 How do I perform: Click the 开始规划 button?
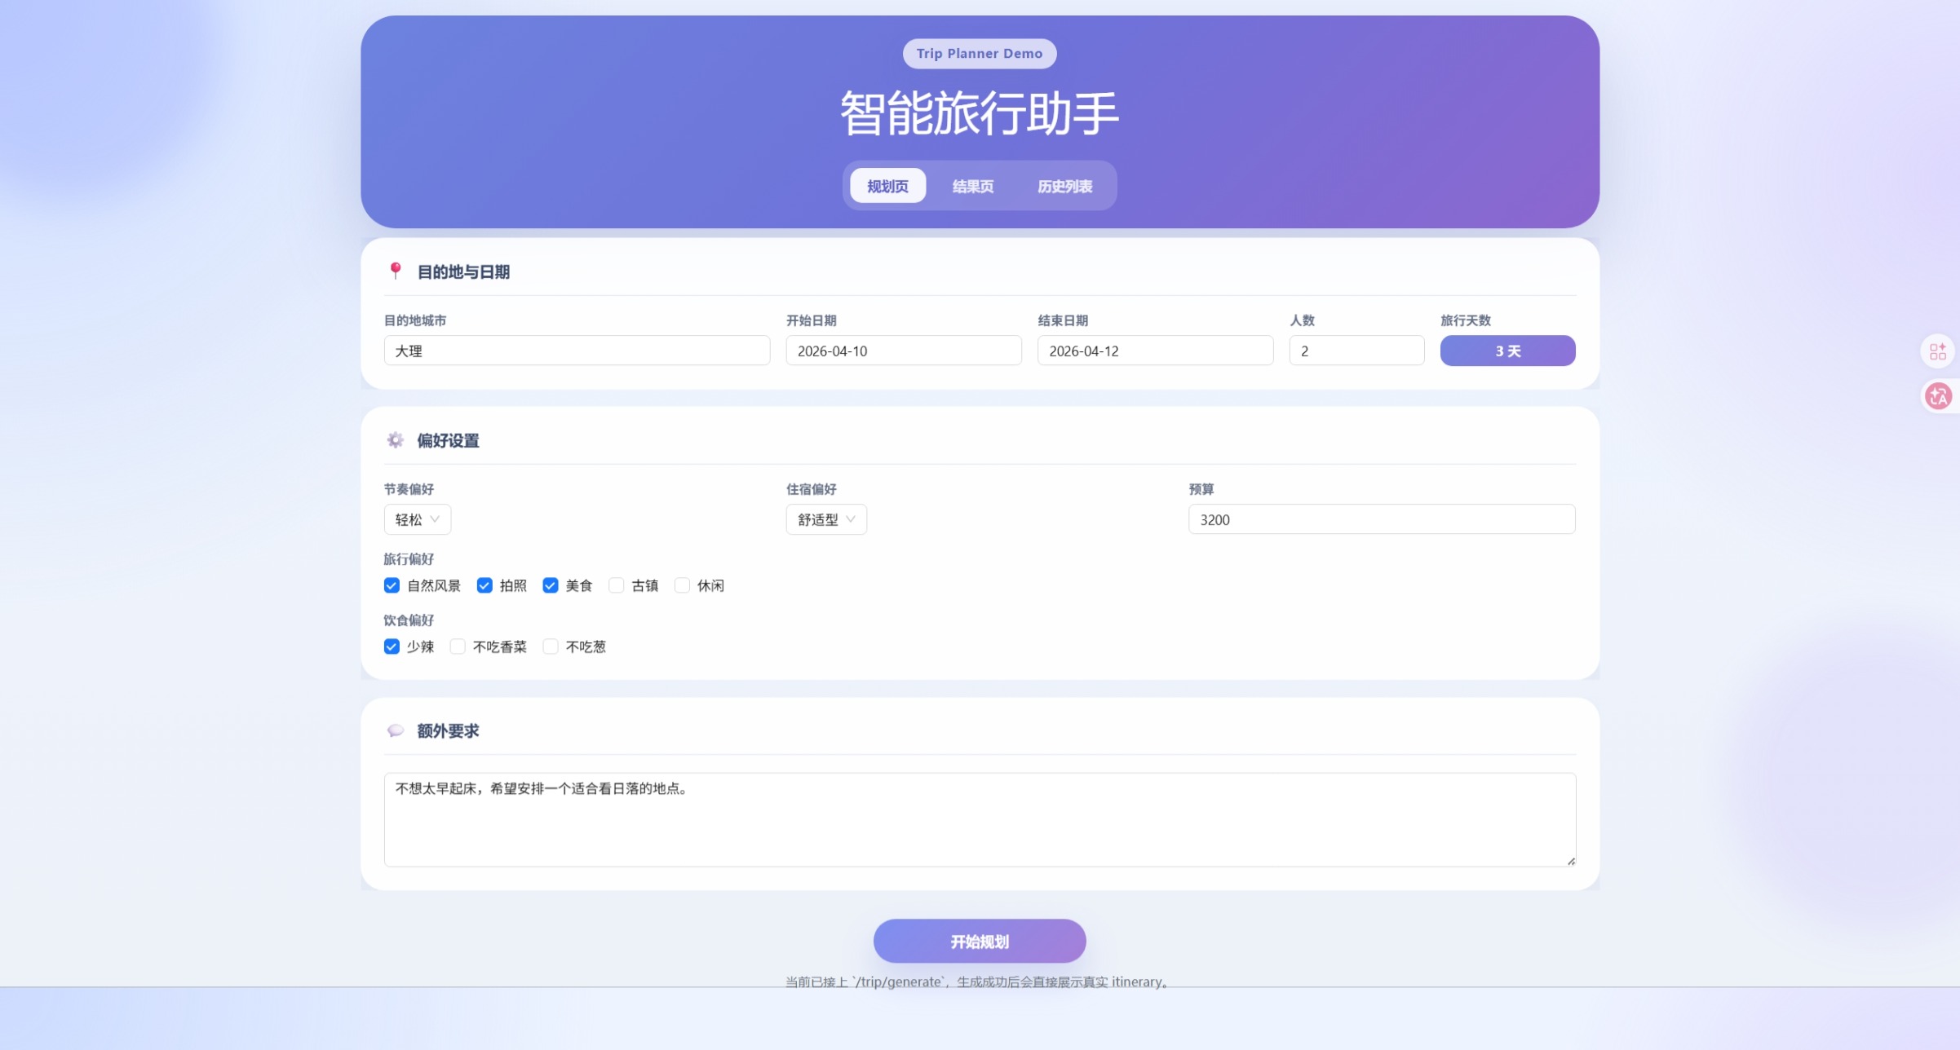coord(980,942)
